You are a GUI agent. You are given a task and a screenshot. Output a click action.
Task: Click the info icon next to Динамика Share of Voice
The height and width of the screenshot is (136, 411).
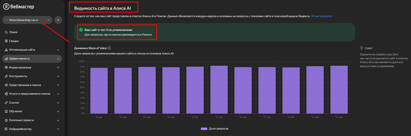[x=109, y=48]
